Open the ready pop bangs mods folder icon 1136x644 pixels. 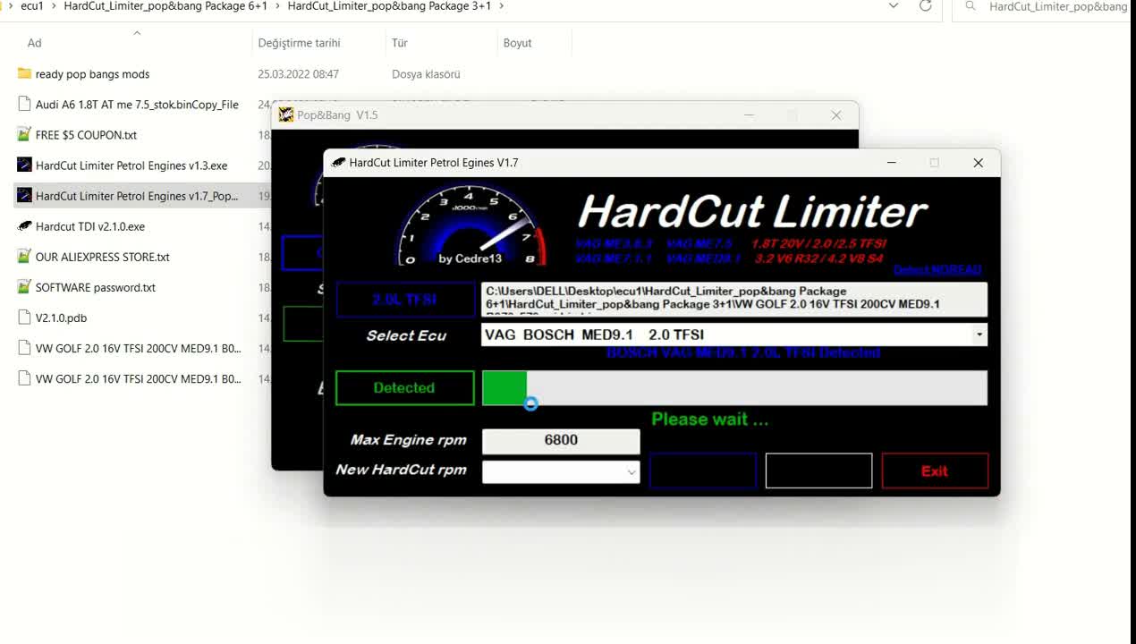pyautogui.click(x=24, y=74)
